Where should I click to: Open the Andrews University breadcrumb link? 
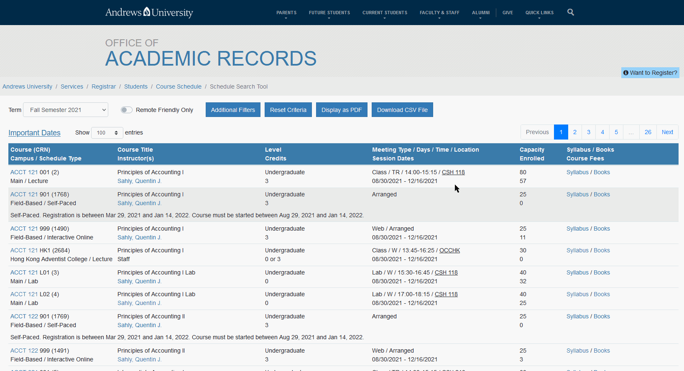point(27,86)
